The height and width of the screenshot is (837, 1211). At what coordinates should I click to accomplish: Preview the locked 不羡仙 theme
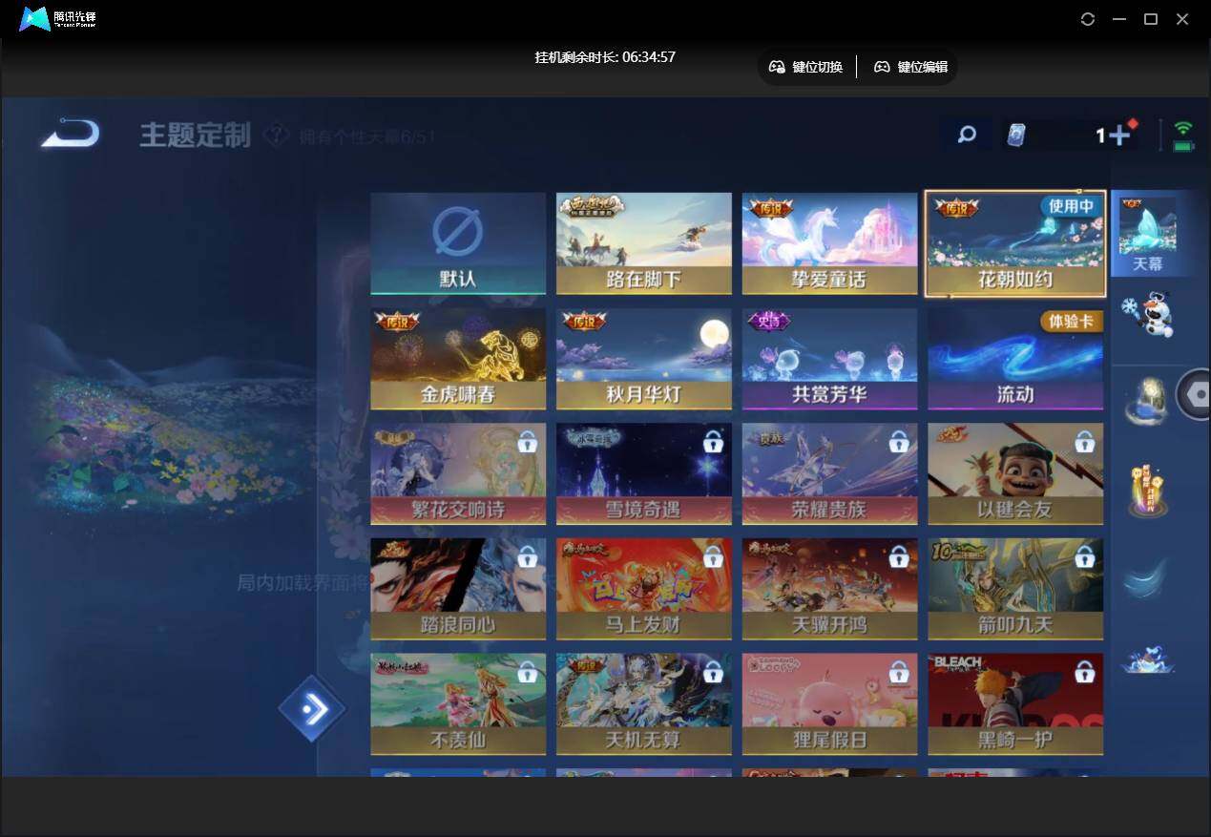click(x=458, y=704)
